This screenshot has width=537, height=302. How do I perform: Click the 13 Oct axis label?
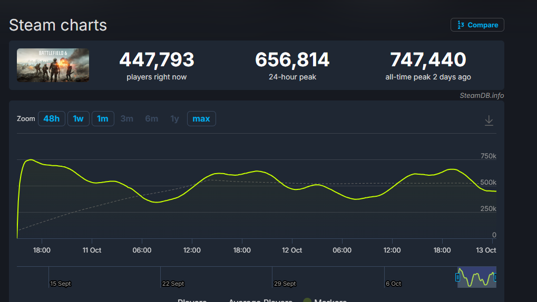pos(486,250)
